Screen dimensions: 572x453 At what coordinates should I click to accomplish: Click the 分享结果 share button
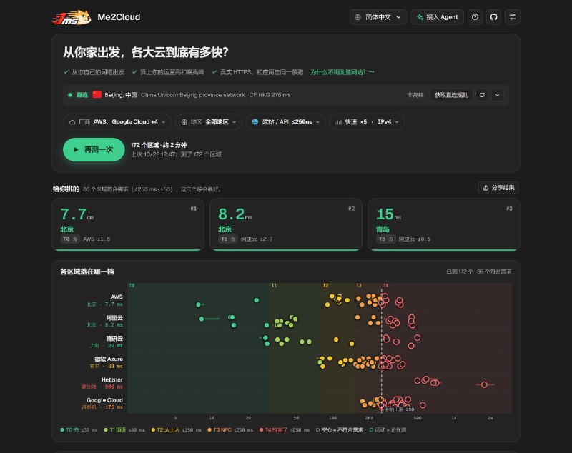(x=498, y=188)
